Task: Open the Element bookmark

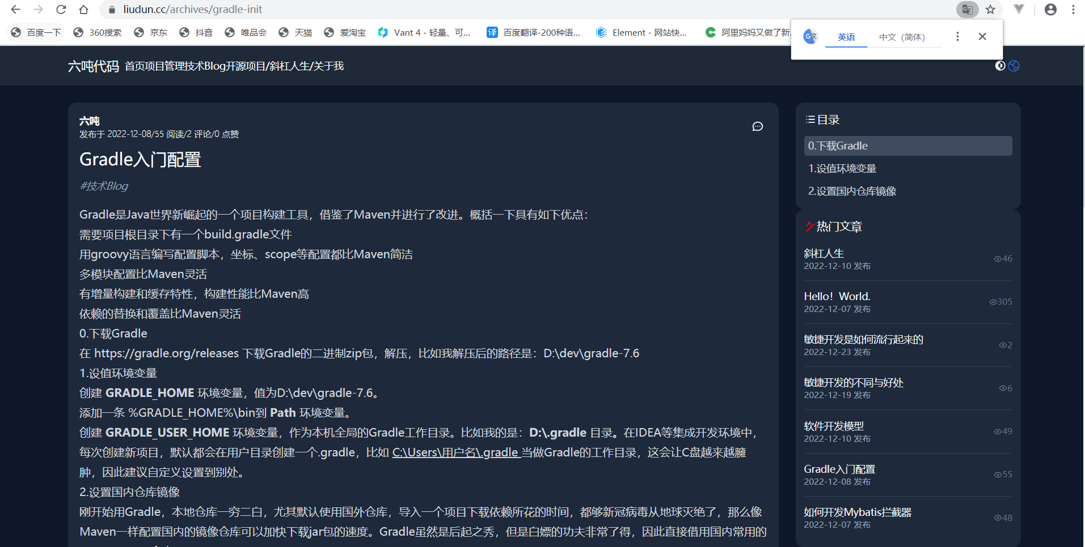Action: click(641, 33)
